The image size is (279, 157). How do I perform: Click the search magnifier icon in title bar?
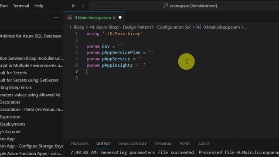click(x=166, y=6)
